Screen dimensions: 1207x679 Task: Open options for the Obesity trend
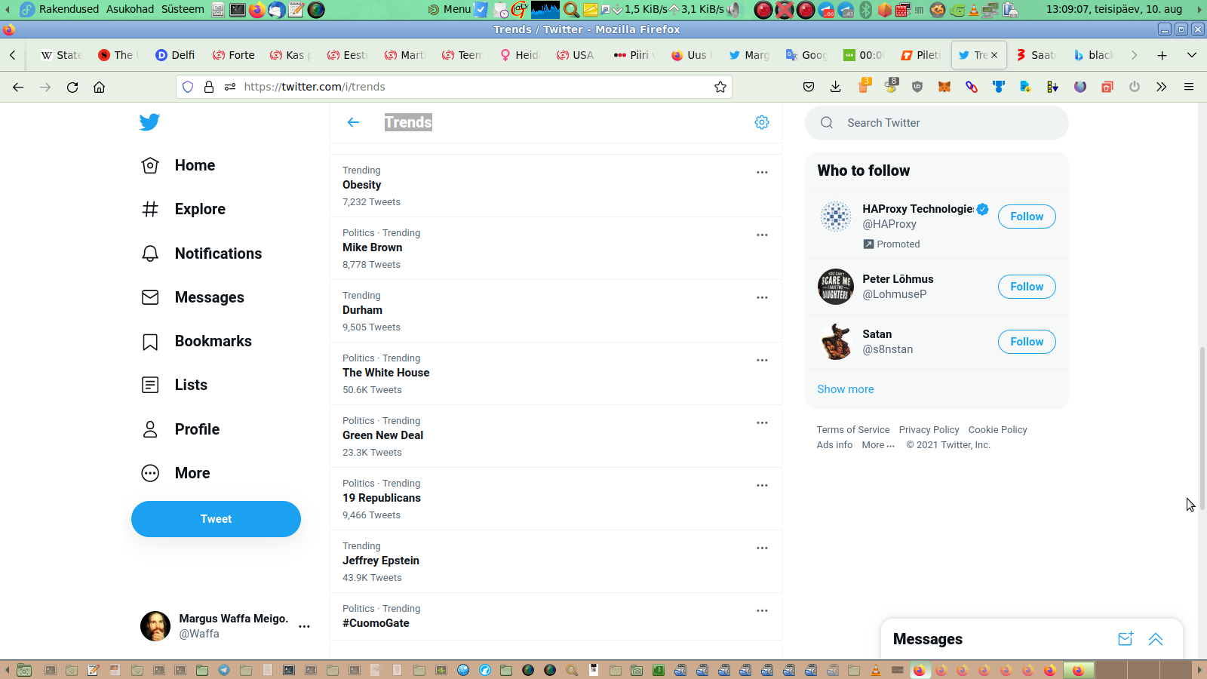point(762,172)
